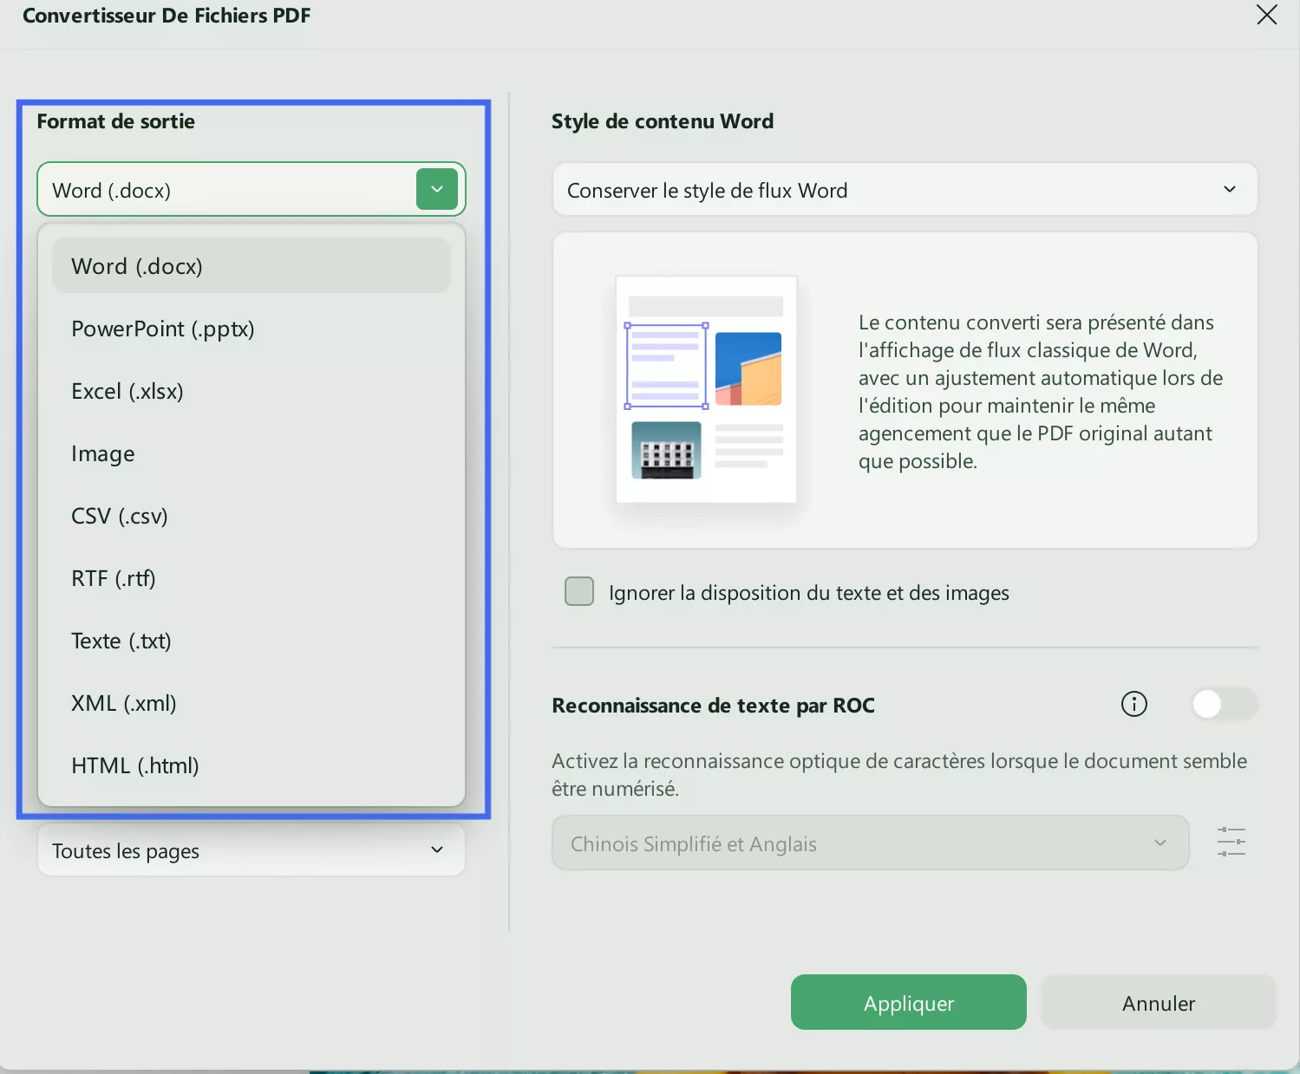Enable Reconnaissance de texte par ROC toggle
This screenshot has height=1074, width=1300.
click(1223, 704)
